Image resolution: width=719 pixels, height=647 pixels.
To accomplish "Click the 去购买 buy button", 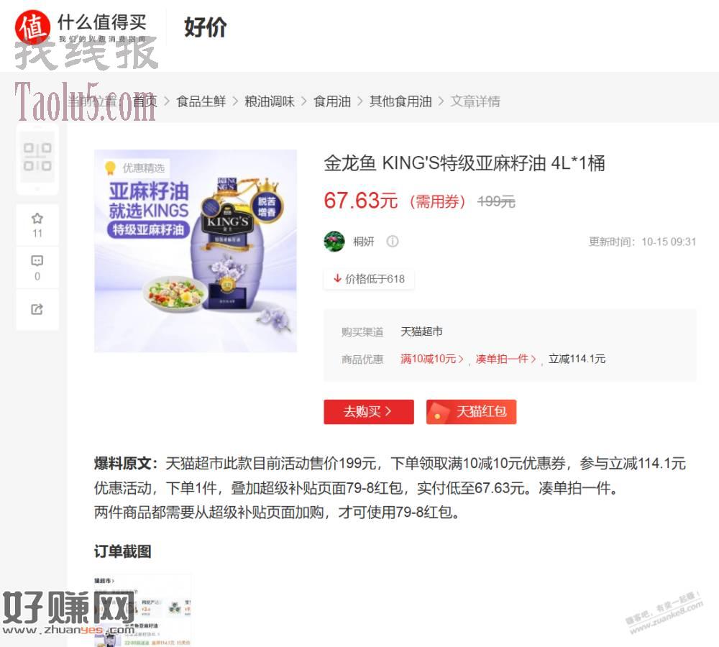I will pos(369,412).
